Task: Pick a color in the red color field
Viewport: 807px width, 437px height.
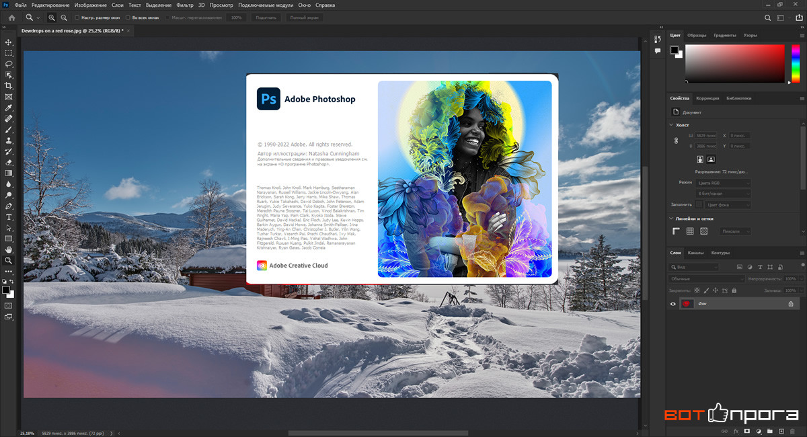Action: (x=734, y=63)
